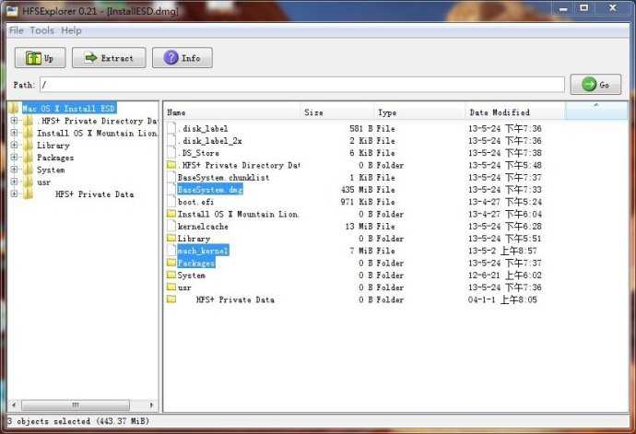Select BaseSystem.dmg in file list

210,190
